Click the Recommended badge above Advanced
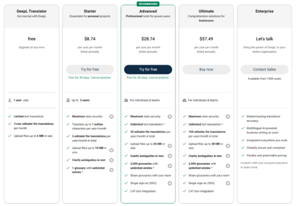 click(148, 4)
